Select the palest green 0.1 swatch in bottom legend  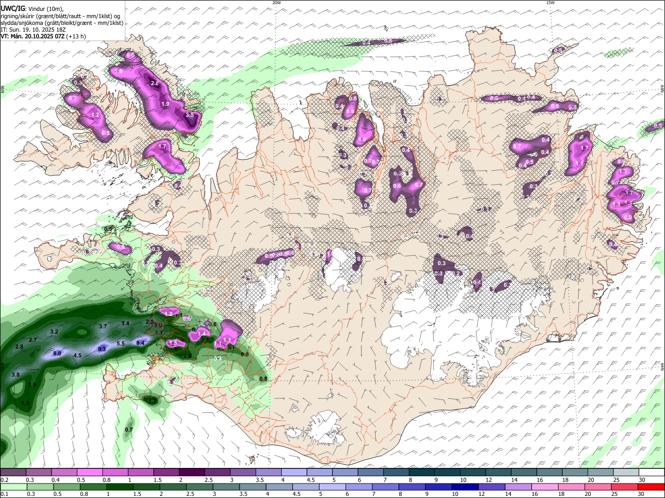[x=14, y=487]
